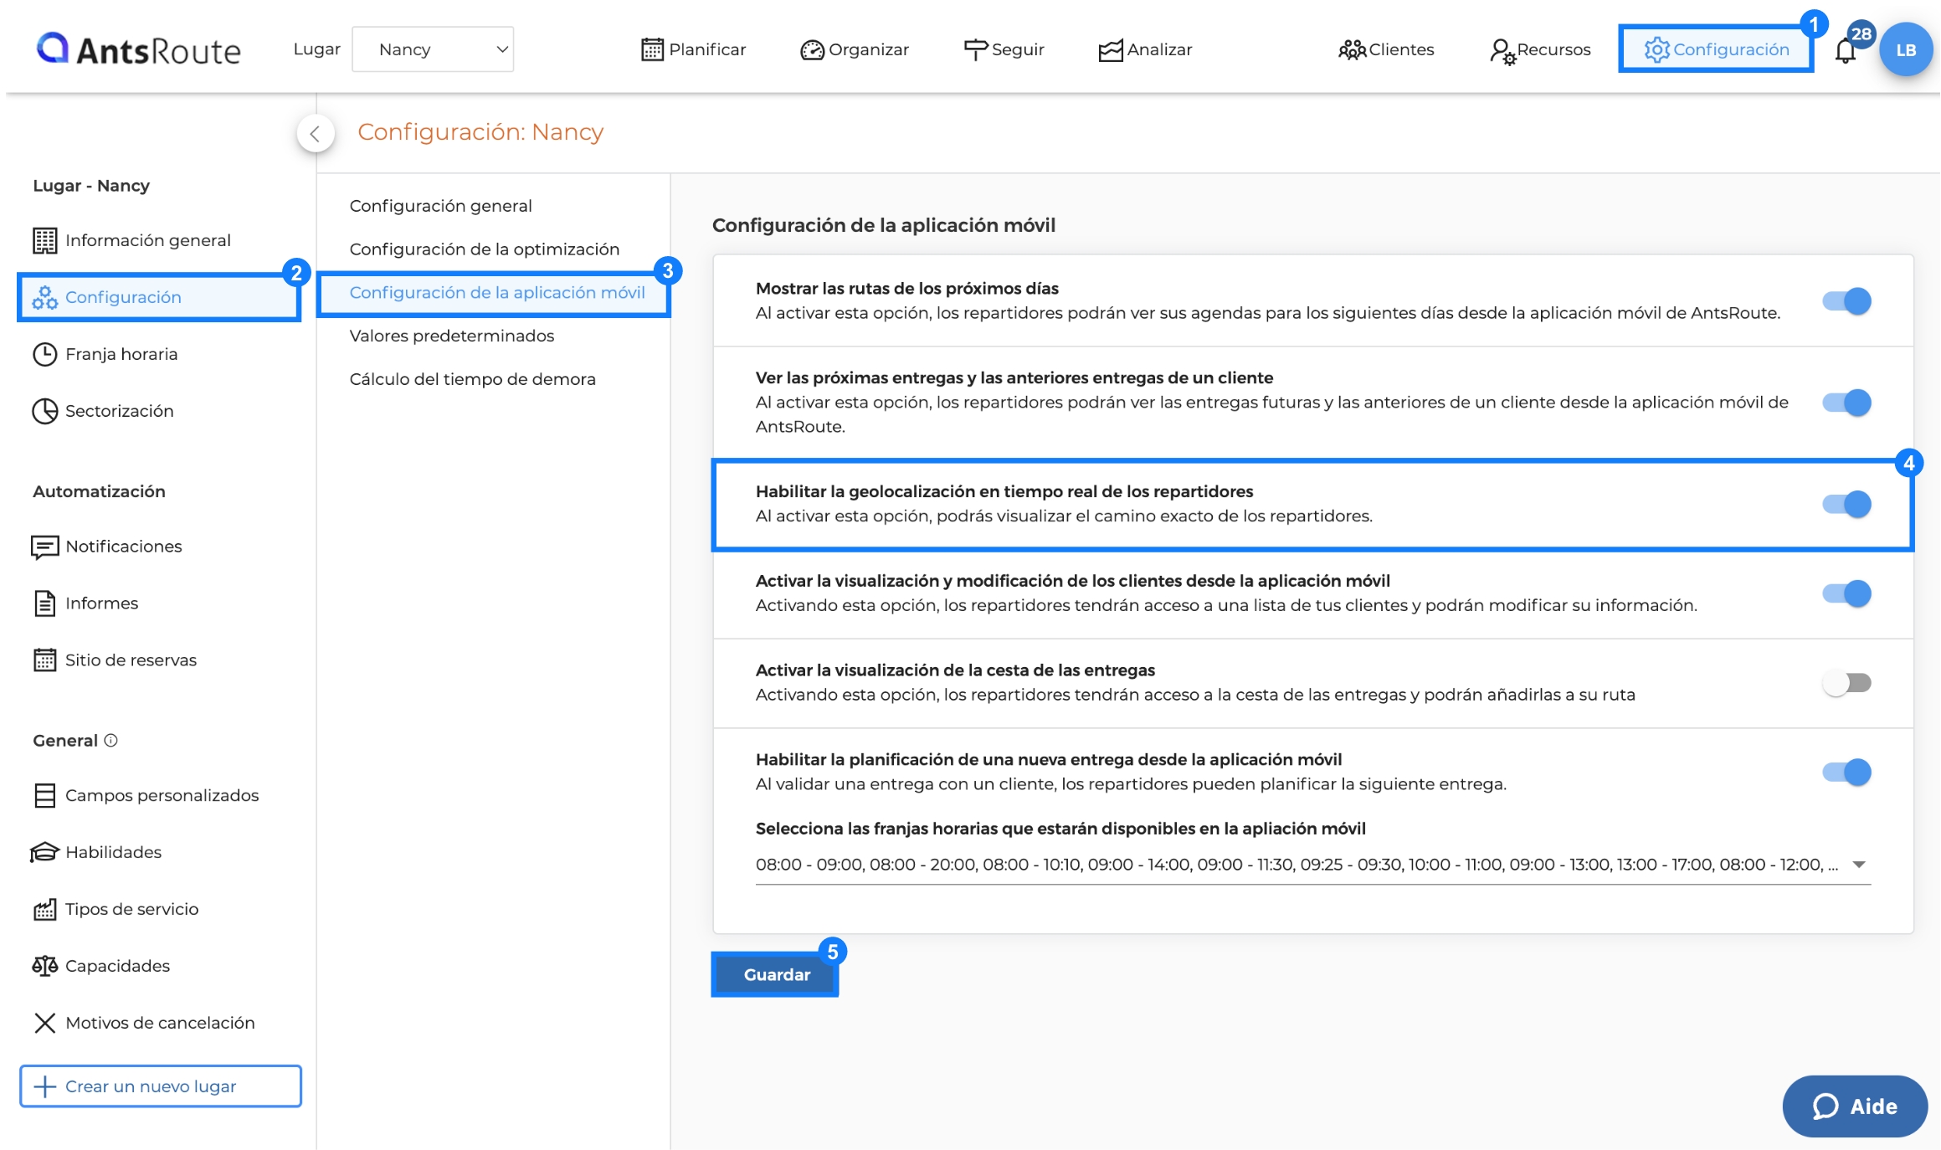Go to Campos personalizados link
The width and height of the screenshot is (1941, 1150).
(x=162, y=796)
